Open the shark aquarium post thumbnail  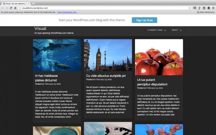coord(57,55)
